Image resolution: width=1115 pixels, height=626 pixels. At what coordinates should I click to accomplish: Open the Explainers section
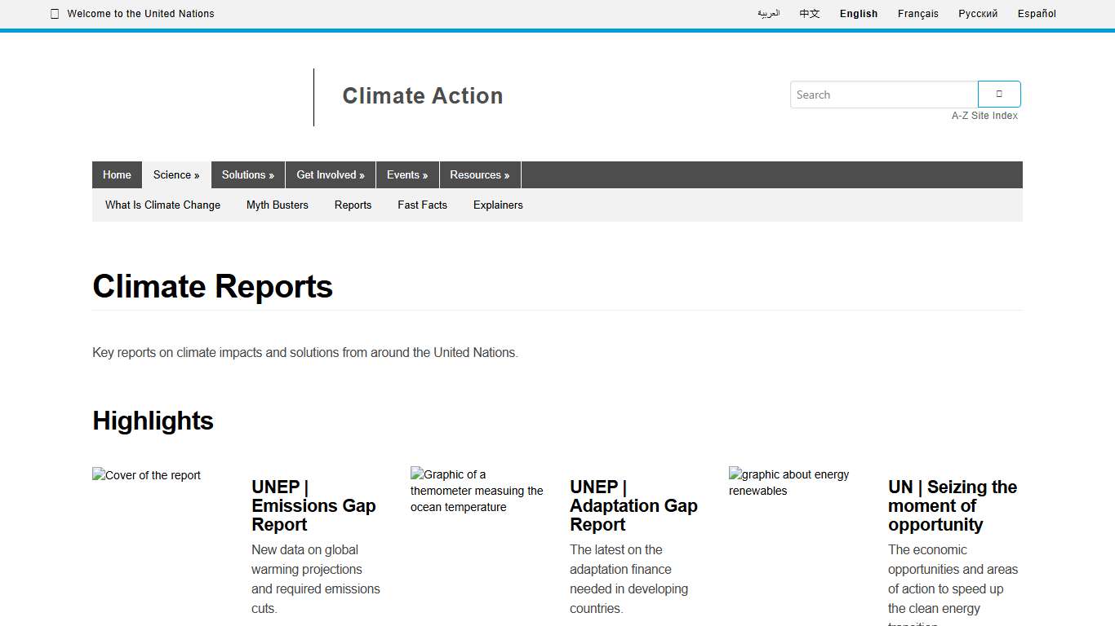498,205
